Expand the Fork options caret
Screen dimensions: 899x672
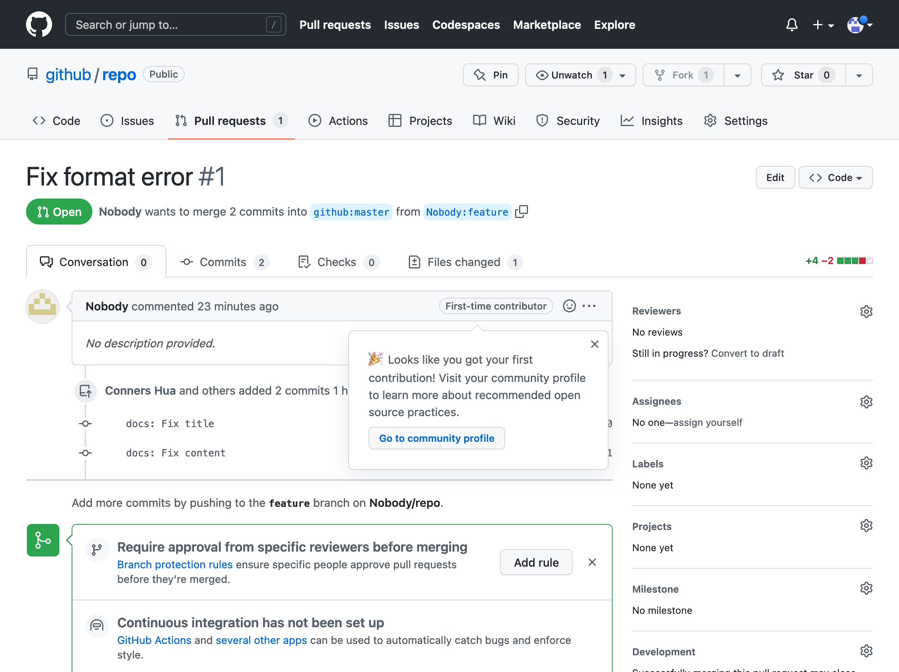click(738, 75)
